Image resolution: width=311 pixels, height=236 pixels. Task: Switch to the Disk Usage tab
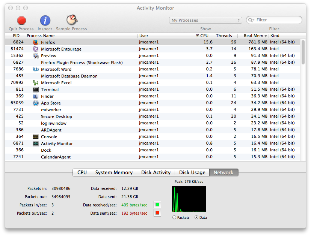[x=192, y=172]
